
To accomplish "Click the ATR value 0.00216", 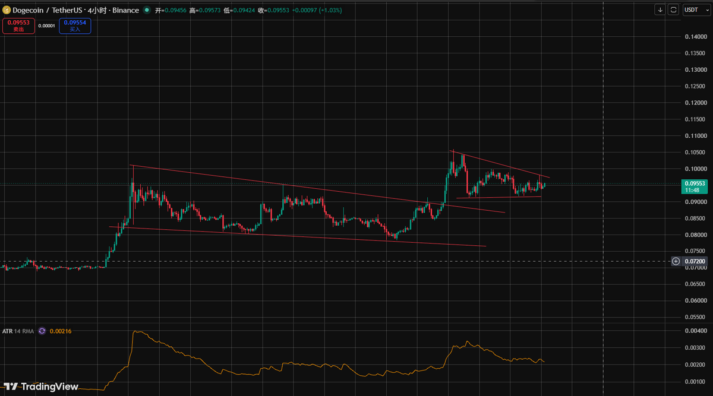I will pyautogui.click(x=59, y=331).
